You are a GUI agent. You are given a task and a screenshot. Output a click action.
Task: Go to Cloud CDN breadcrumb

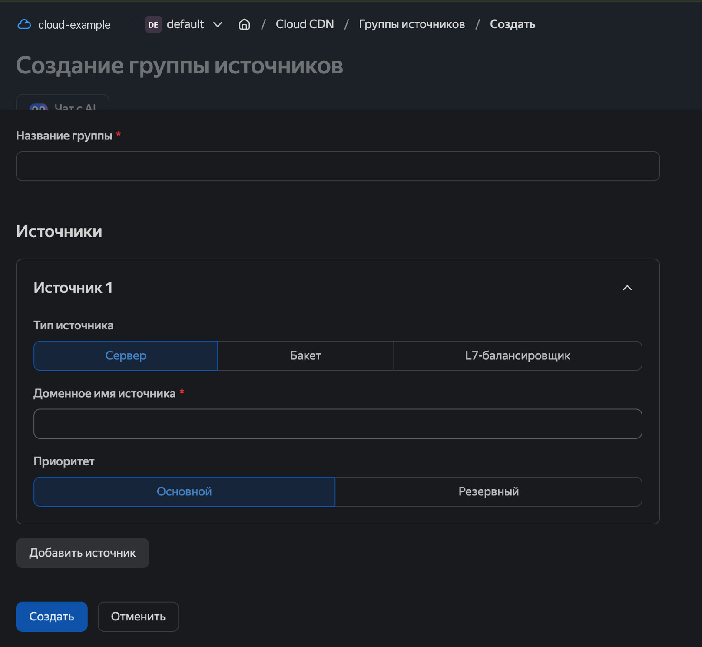click(305, 24)
